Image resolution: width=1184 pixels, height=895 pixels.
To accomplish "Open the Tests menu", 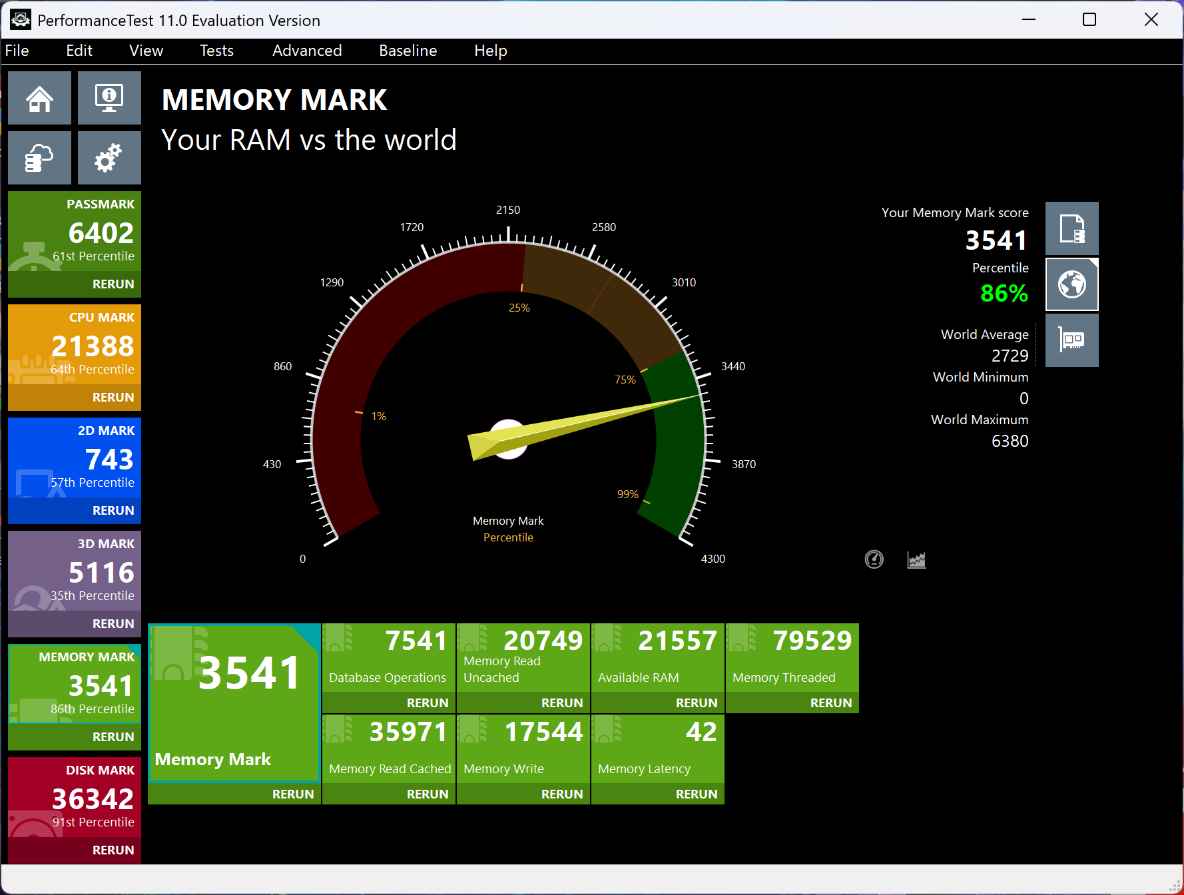I will (216, 51).
